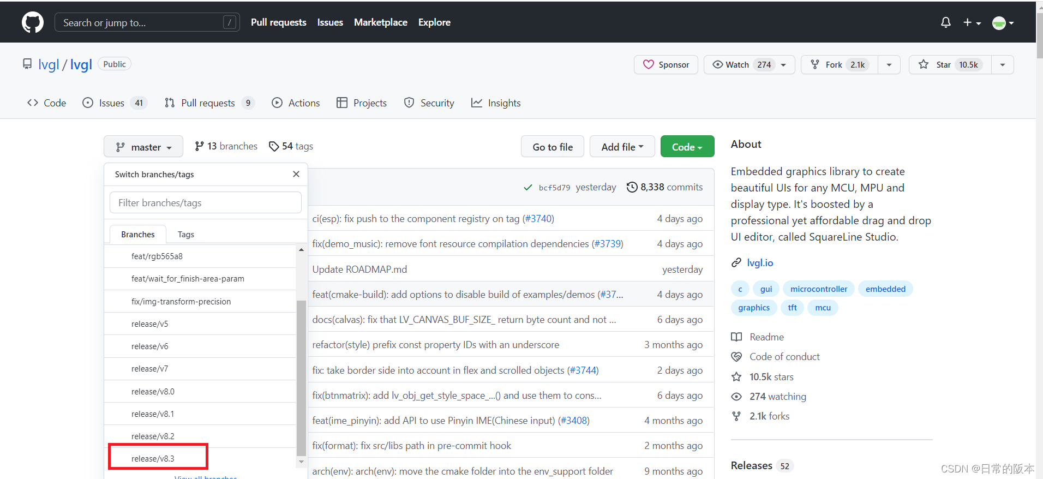Click the branch list scrollbar up arrow
Image resolution: width=1043 pixels, height=479 pixels.
click(301, 249)
